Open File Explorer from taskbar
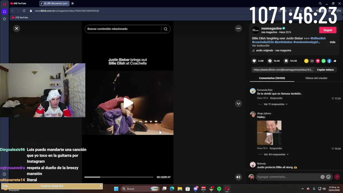Screen dimensions: 343x193 point(180,189)
